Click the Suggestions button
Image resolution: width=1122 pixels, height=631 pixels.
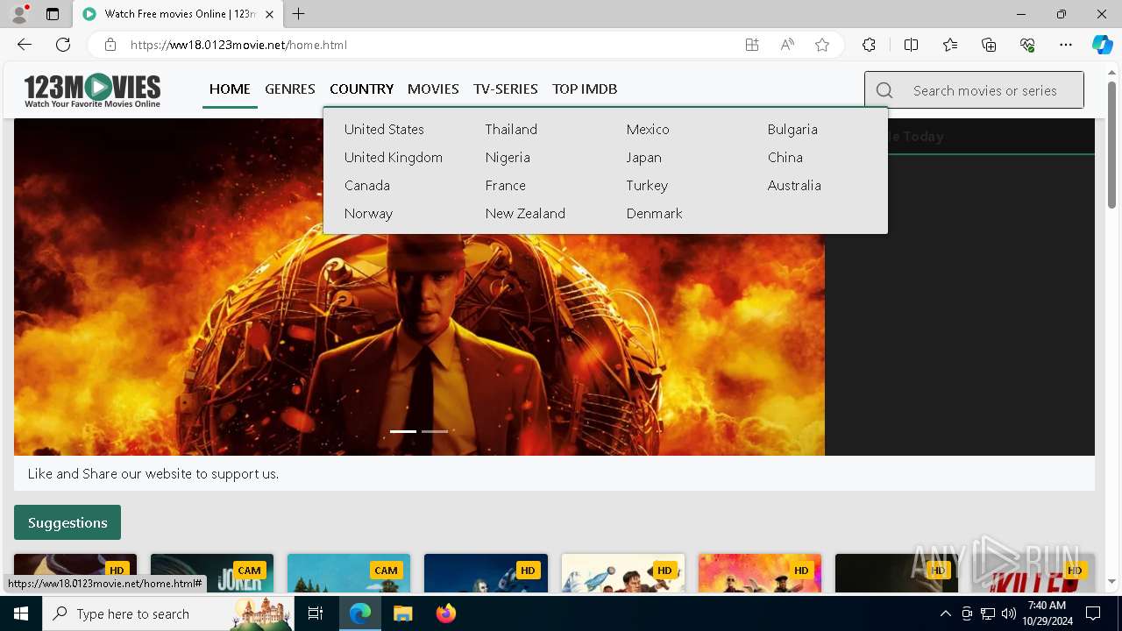pyautogui.click(x=67, y=522)
